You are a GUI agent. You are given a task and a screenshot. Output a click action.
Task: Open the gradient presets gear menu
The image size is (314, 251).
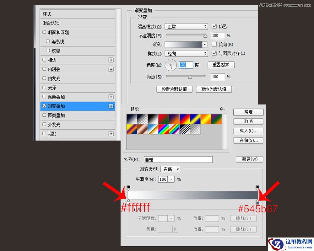[221, 109]
